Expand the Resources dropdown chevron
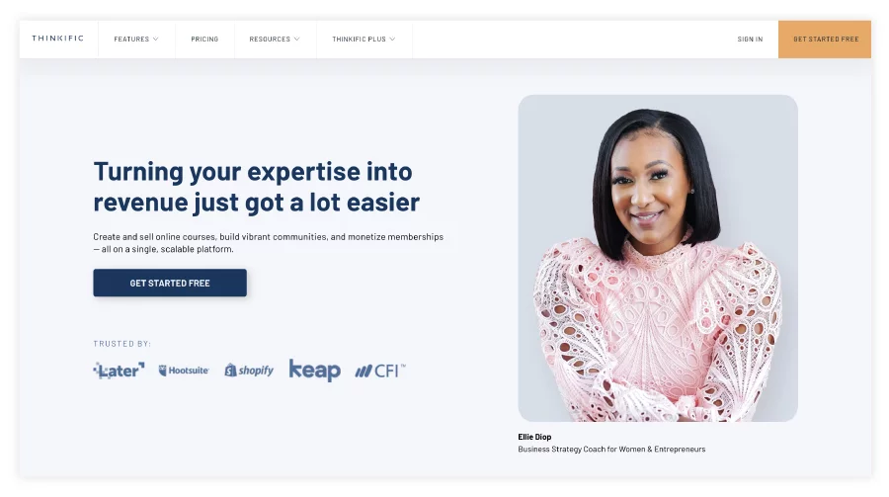This screenshot has width=889, height=497. [296, 40]
